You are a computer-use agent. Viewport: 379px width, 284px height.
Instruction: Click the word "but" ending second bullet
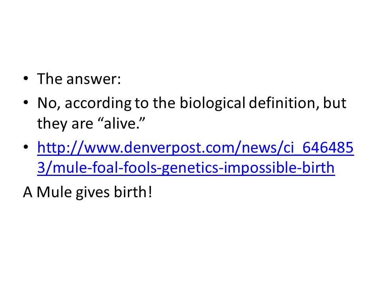tap(334, 103)
